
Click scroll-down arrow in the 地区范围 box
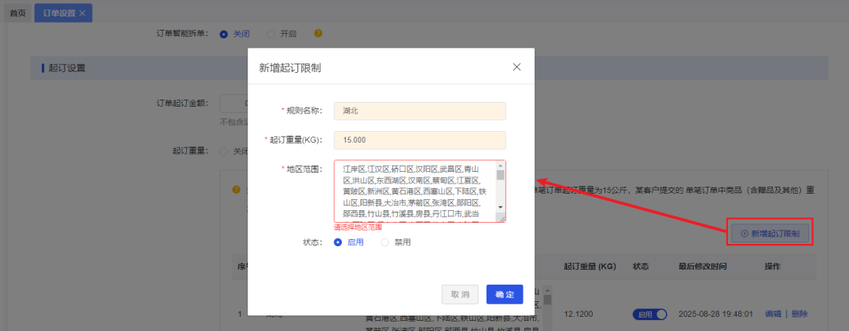(x=500, y=207)
